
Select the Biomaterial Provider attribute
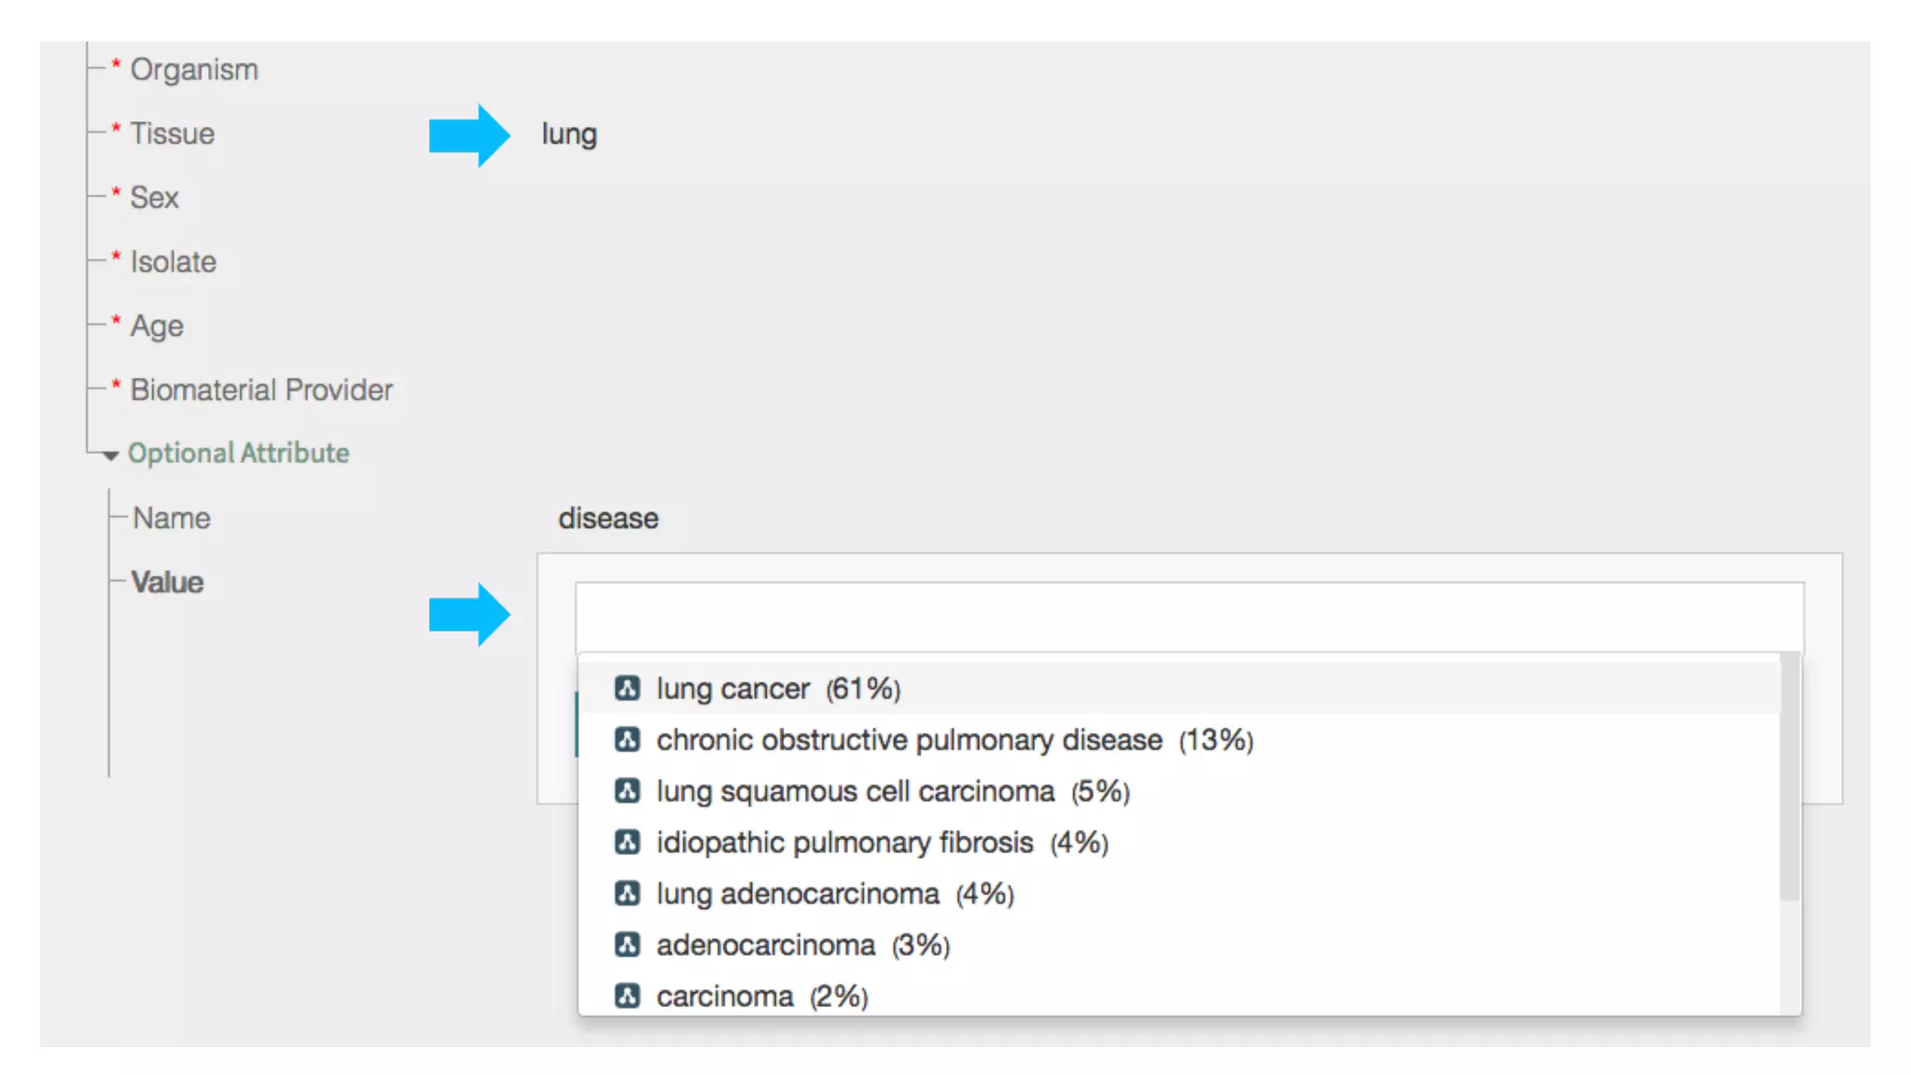(x=261, y=390)
